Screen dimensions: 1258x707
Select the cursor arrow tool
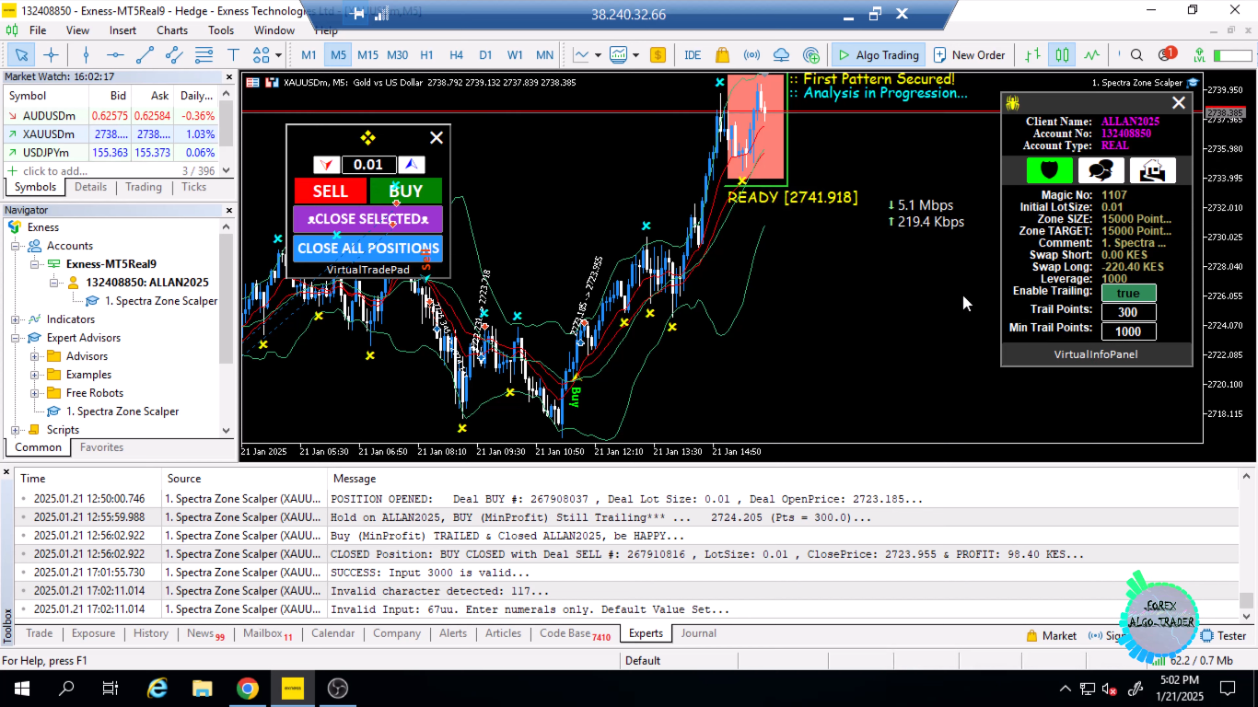[x=22, y=54]
